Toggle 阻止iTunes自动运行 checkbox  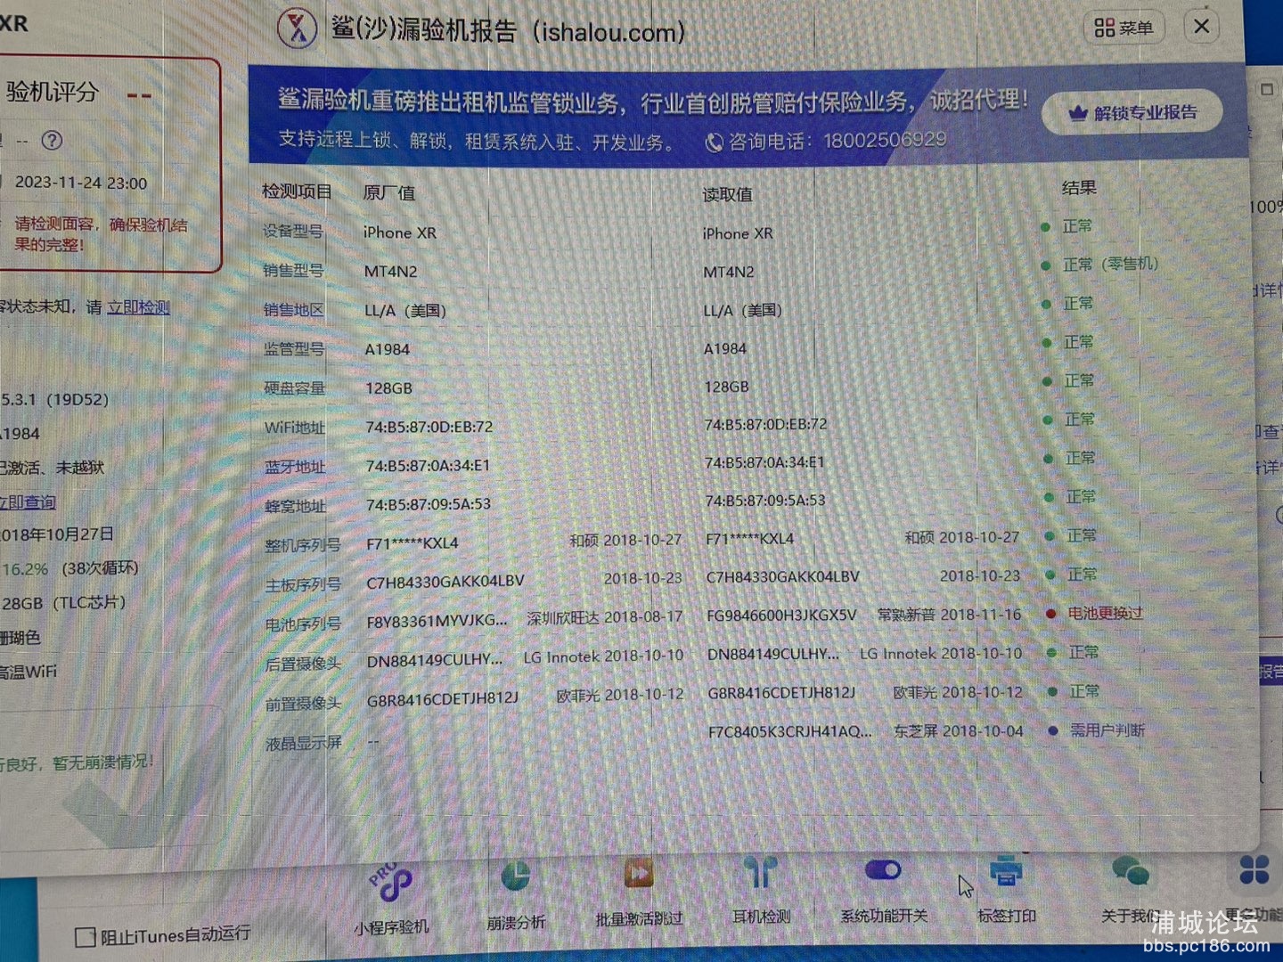86,937
